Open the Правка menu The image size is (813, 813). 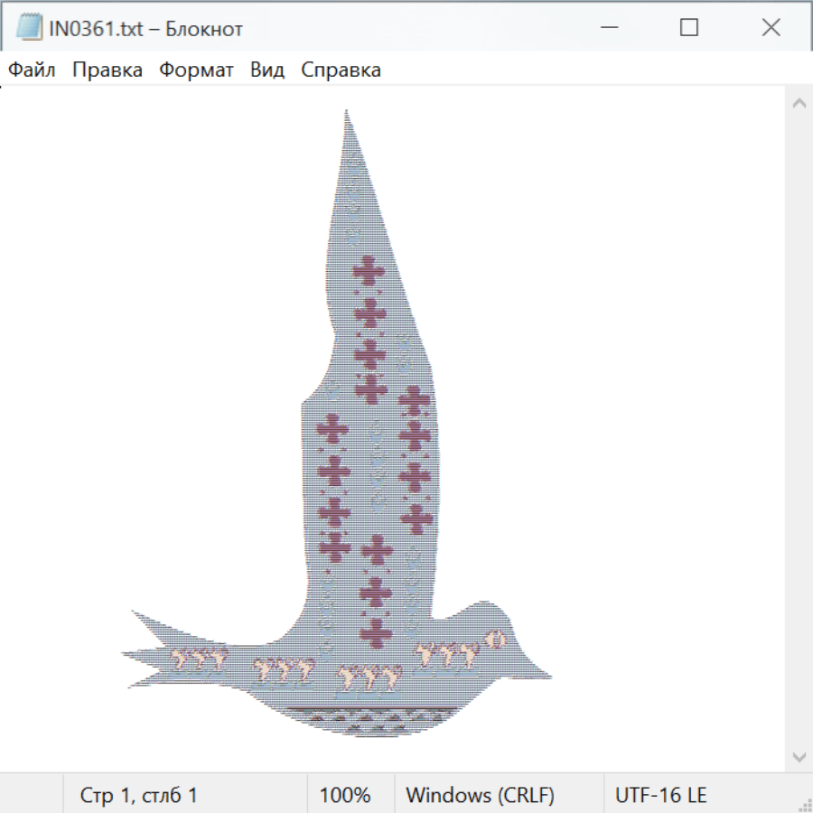coord(107,70)
